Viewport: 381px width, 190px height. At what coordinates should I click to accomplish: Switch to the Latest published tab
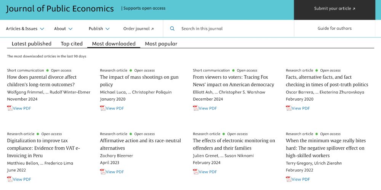tap(32, 44)
